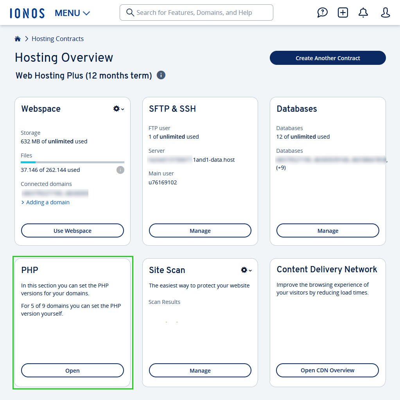Click Use Webspace
The height and width of the screenshot is (400, 400).
72,230
